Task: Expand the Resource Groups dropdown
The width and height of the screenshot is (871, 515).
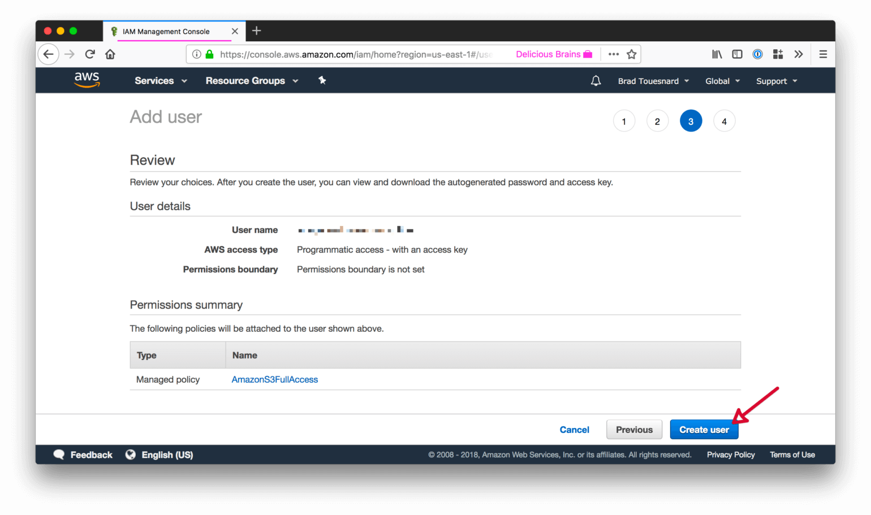Action: 252,81
